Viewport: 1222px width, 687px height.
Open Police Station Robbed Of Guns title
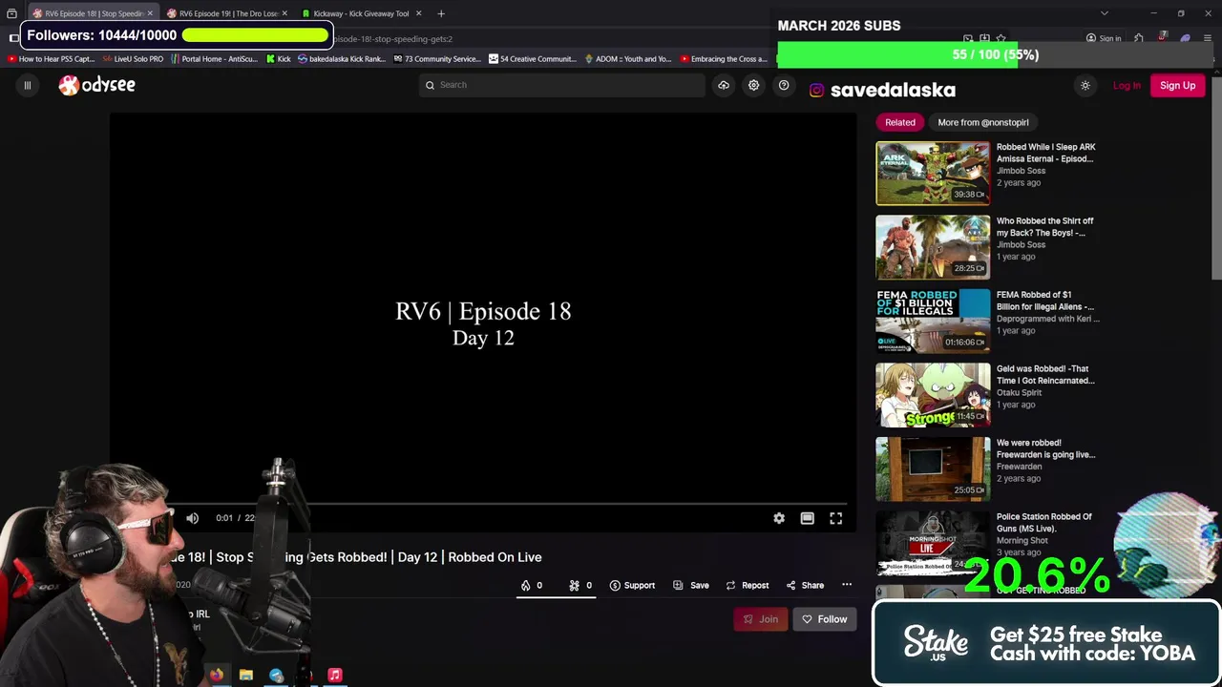point(1044,522)
